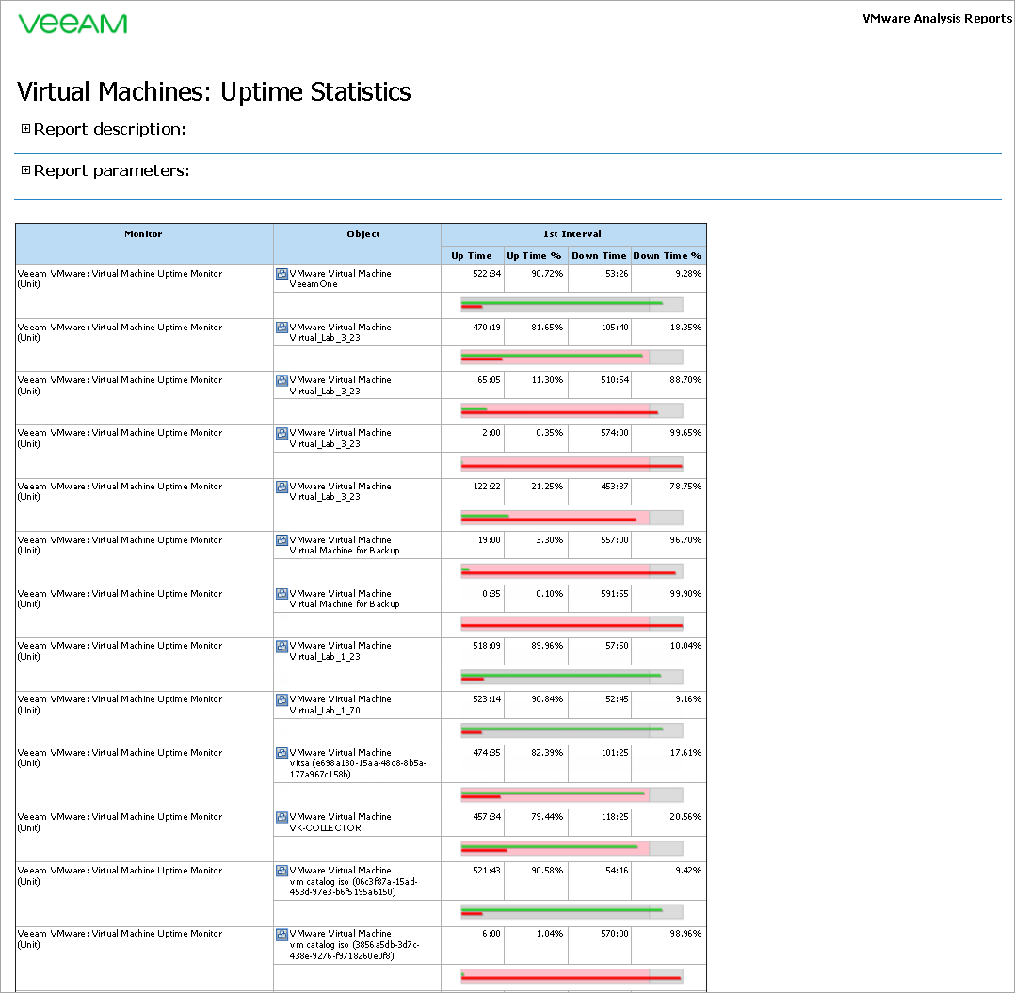Click the 53:26 down time value

click(x=617, y=274)
